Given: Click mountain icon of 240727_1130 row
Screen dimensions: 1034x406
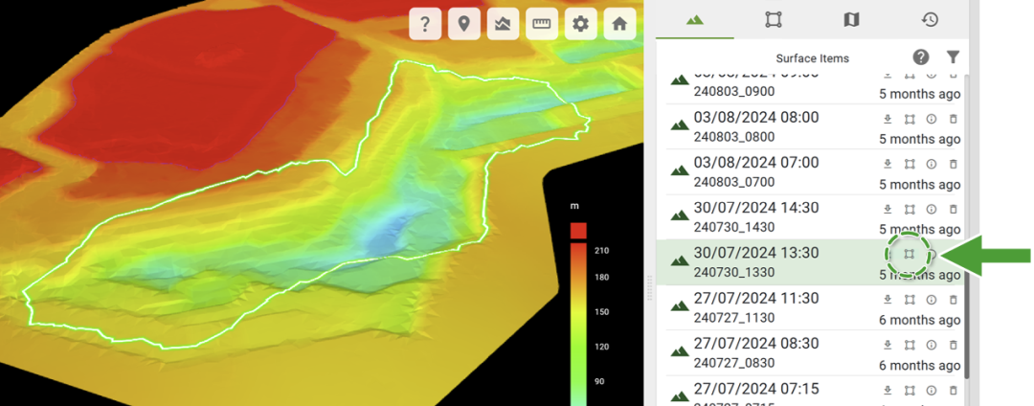Looking at the screenshot, I should click(x=680, y=305).
